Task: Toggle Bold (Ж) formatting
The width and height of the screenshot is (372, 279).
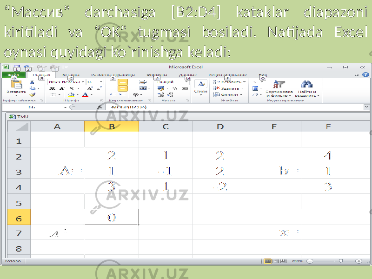Action: 52,88
